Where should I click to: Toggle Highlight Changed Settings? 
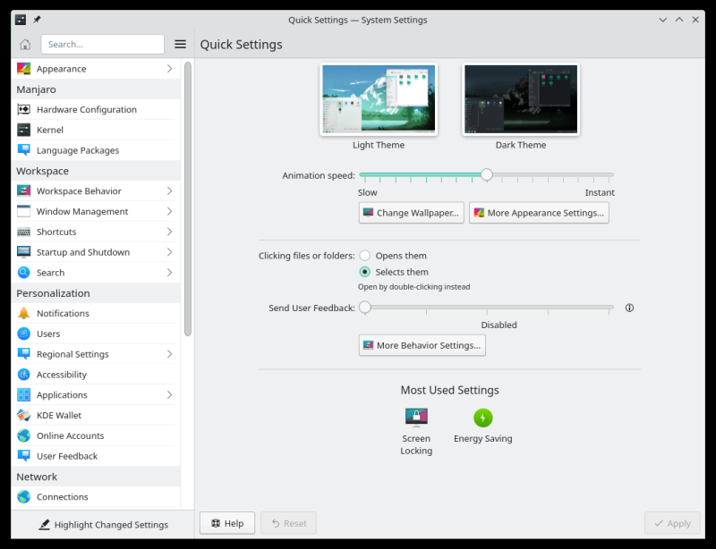click(x=102, y=525)
